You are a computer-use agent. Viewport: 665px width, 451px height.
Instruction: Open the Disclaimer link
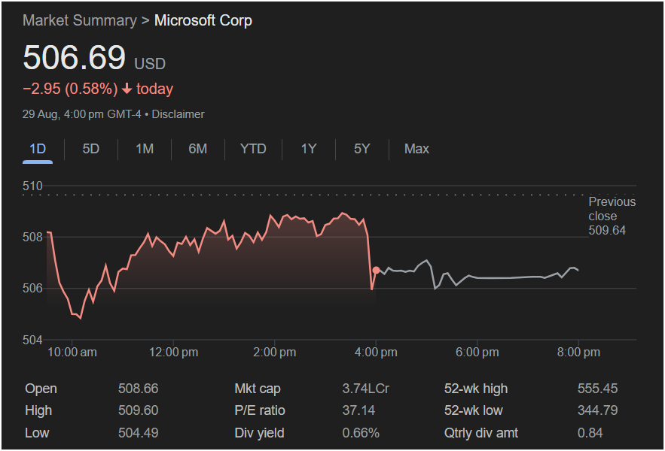(179, 114)
